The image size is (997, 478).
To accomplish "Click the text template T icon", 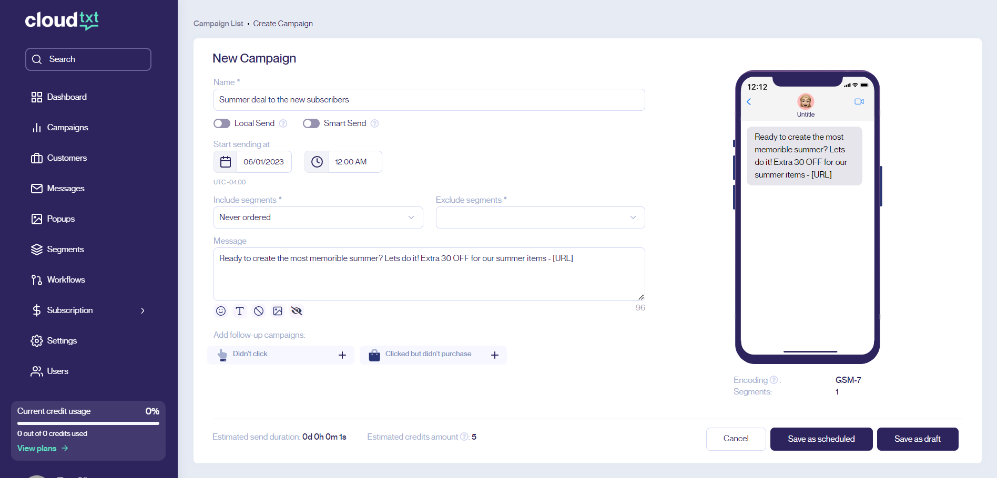I will point(240,311).
